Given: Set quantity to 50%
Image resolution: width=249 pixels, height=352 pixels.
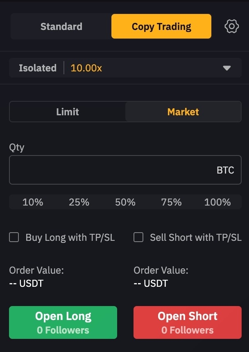Looking at the screenshot, I should coord(125,202).
